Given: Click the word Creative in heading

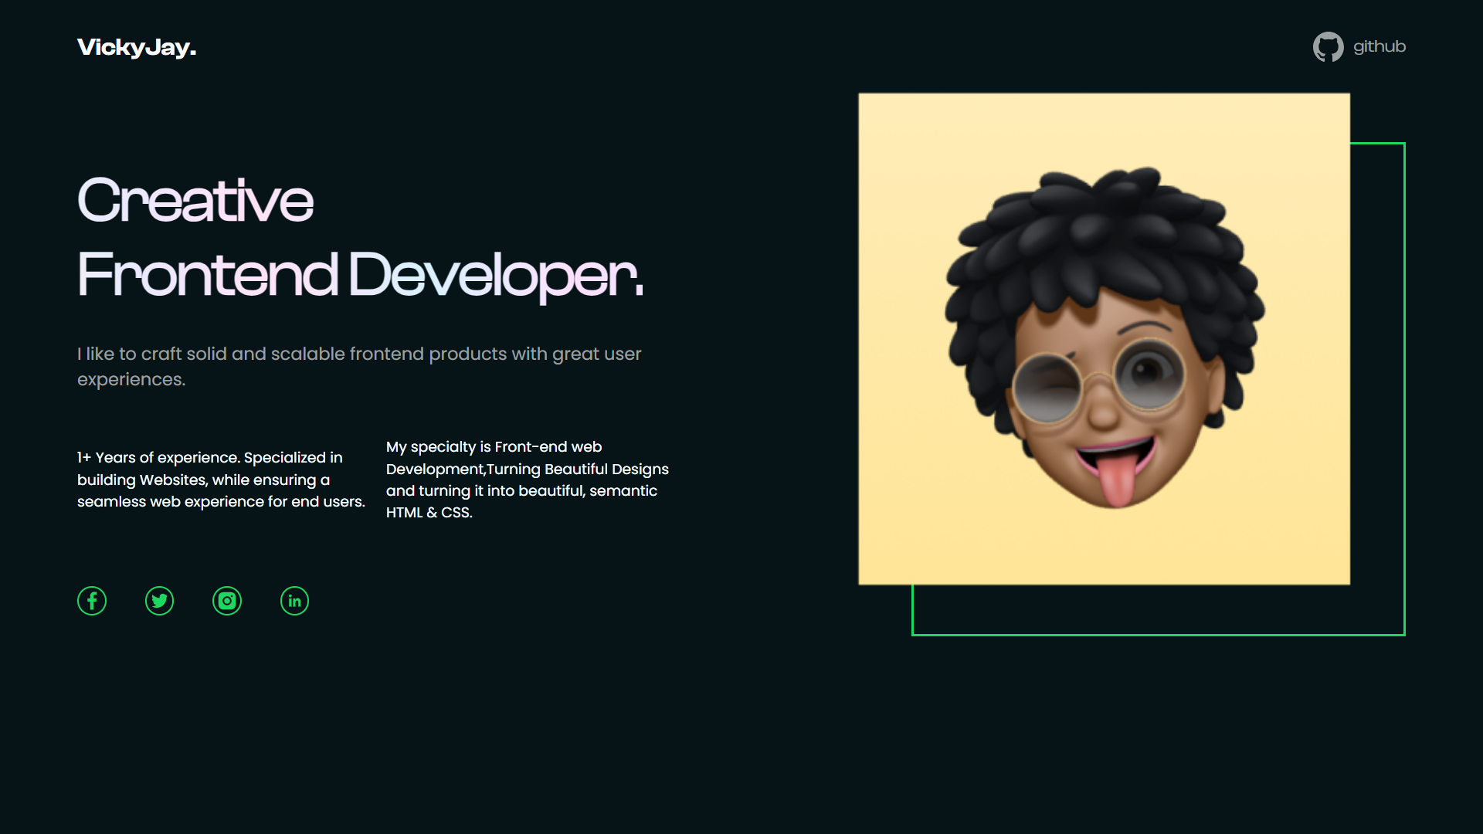Looking at the screenshot, I should click(x=195, y=200).
